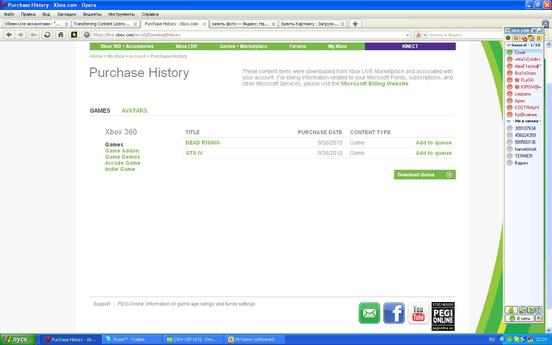Go back using Opera's back arrow
Screen dimensions: 552x345
click(x=9, y=34)
